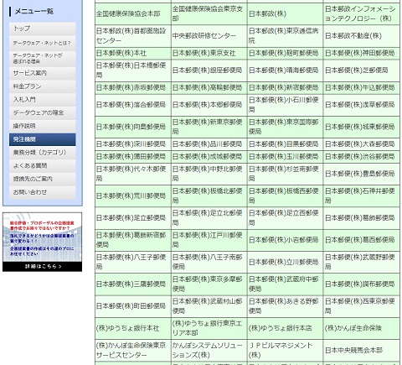
Task: Click 詳細はこちら on the banner
Action: tap(43, 267)
